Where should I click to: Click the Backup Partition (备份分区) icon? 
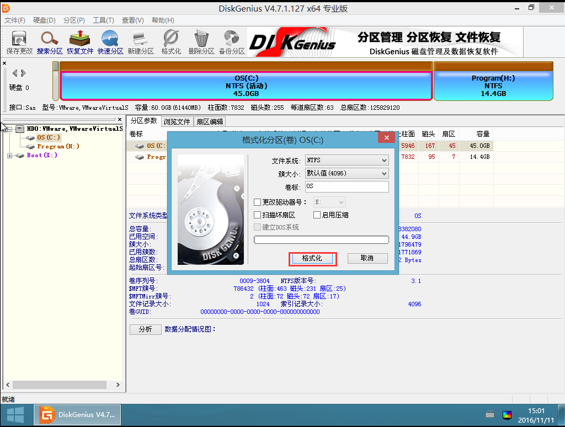[232, 42]
